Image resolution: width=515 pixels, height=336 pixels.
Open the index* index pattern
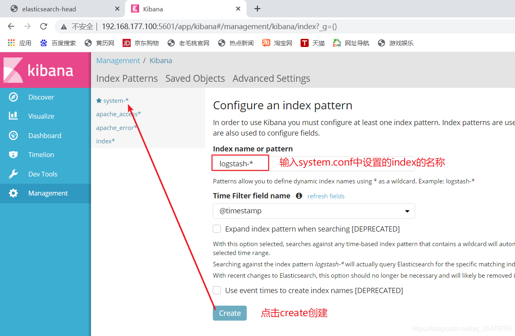[x=106, y=141]
